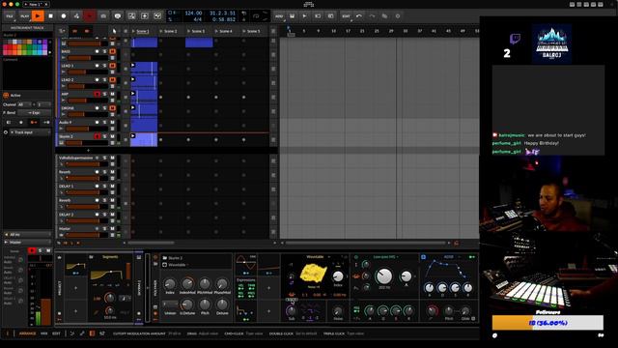Click the large filter cutoff knob
This screenshot has width=618, height=348.
tap(383, 276)
